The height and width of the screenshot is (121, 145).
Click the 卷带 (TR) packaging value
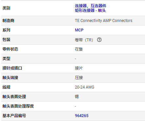pos(84,40)
